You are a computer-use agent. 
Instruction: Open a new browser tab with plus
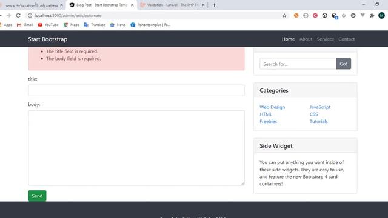[214, 5]
